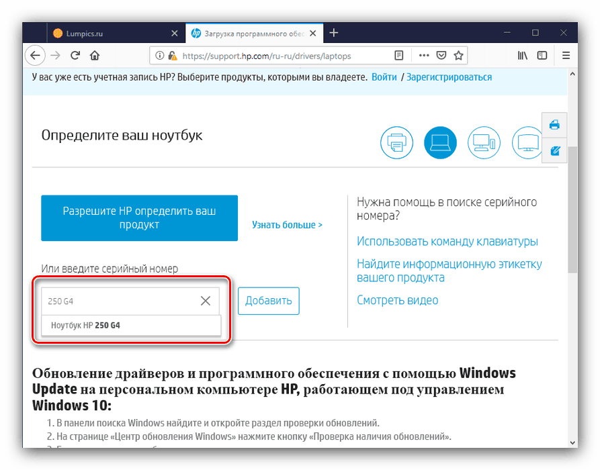600x470 pixels.
Task: Open the browser home page icon
Action: [x=95, y=56]
